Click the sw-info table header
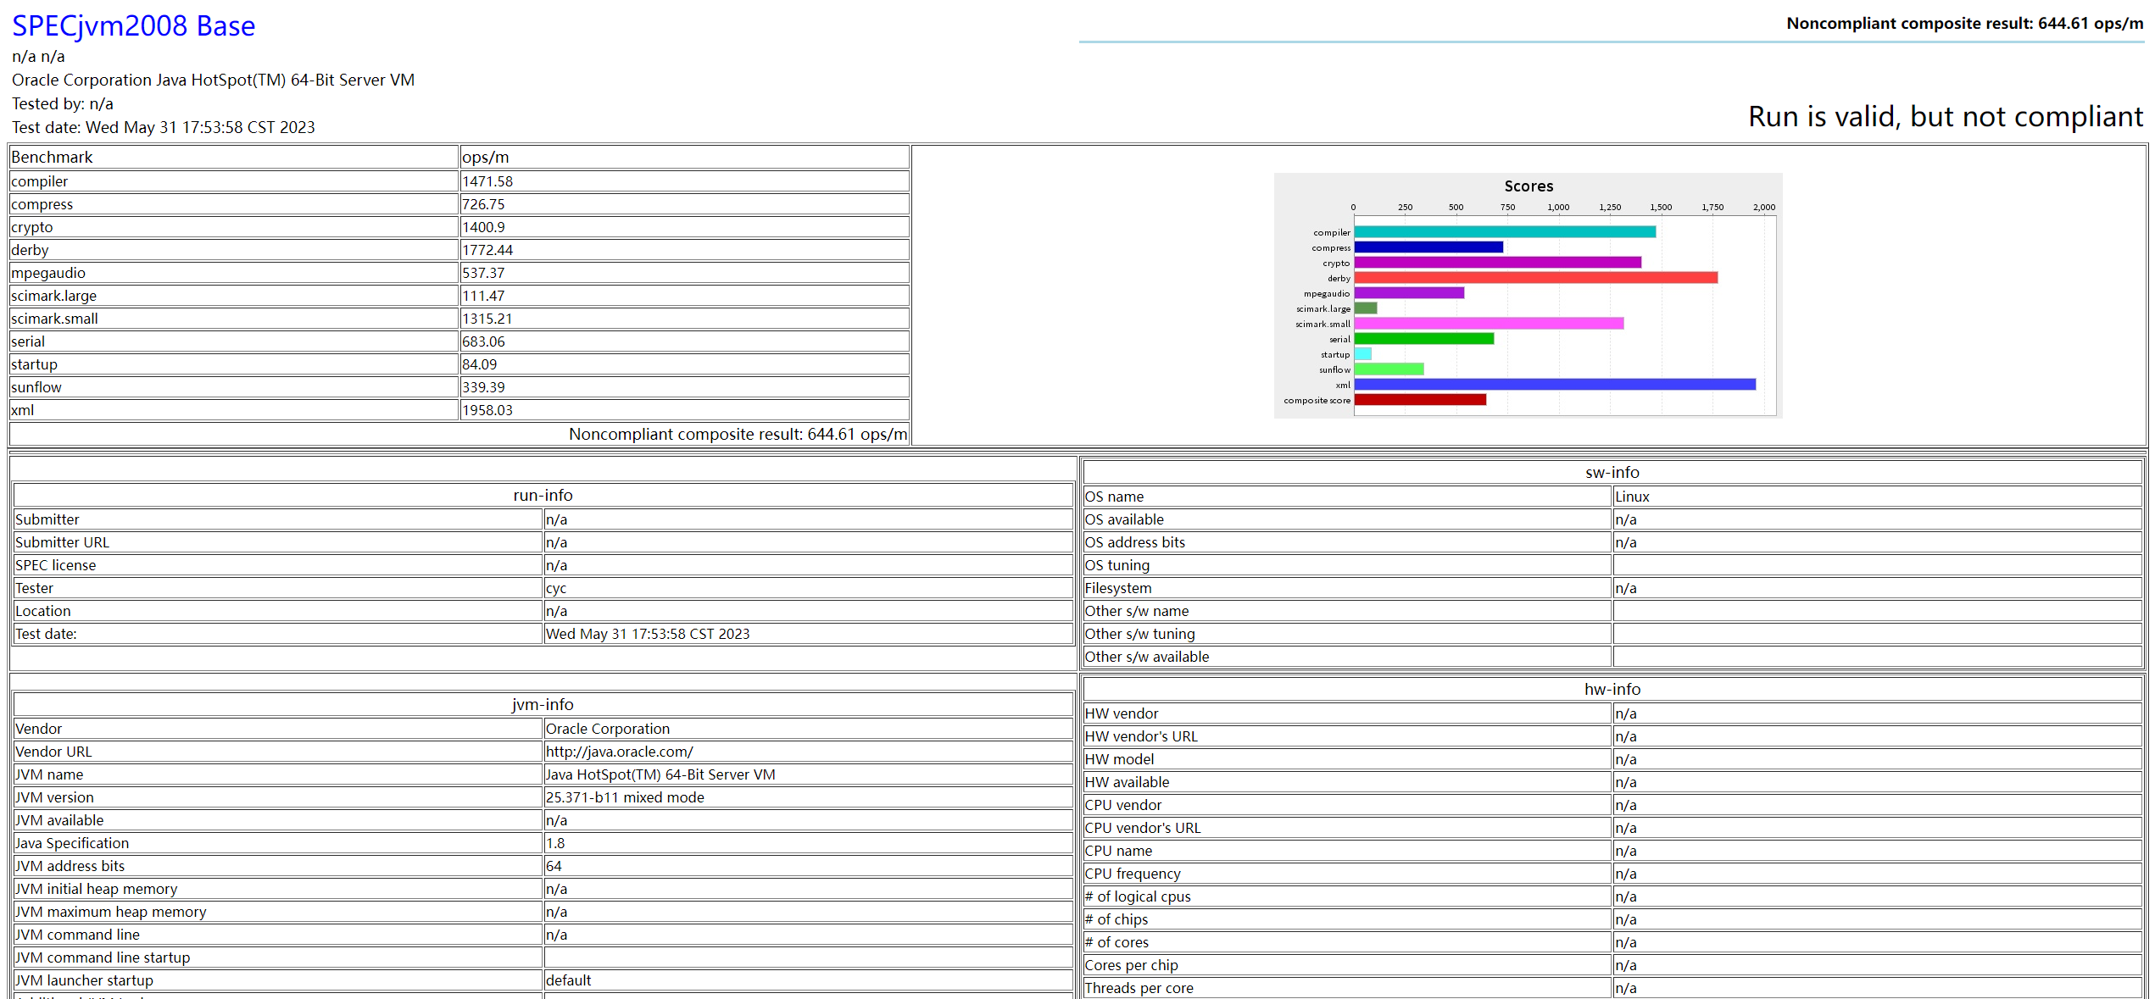Screen dimensions: 2155x999 coord(1612,472)
